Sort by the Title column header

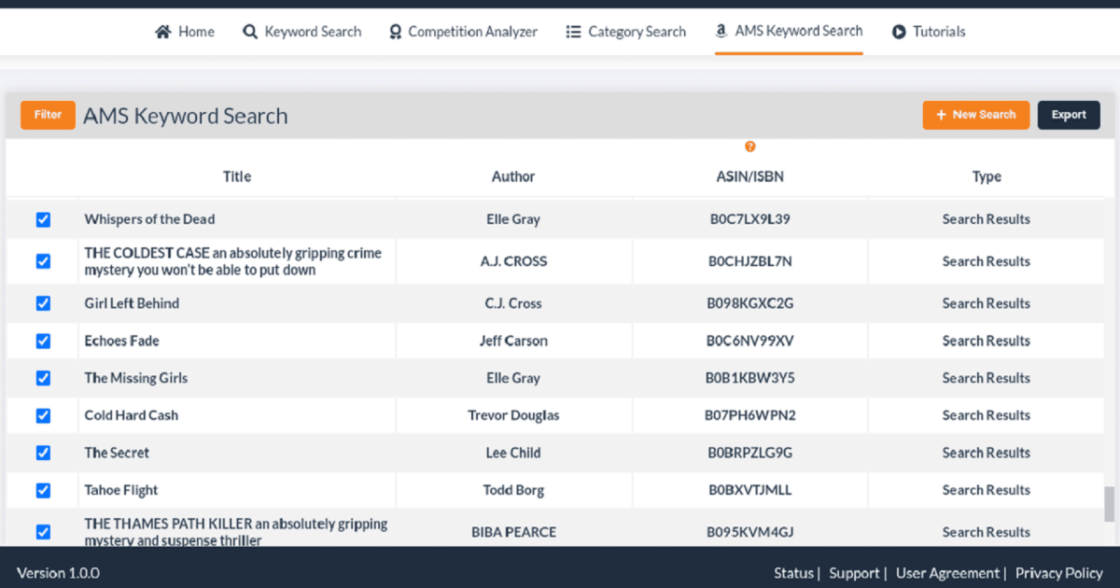[x=237, y=176]
